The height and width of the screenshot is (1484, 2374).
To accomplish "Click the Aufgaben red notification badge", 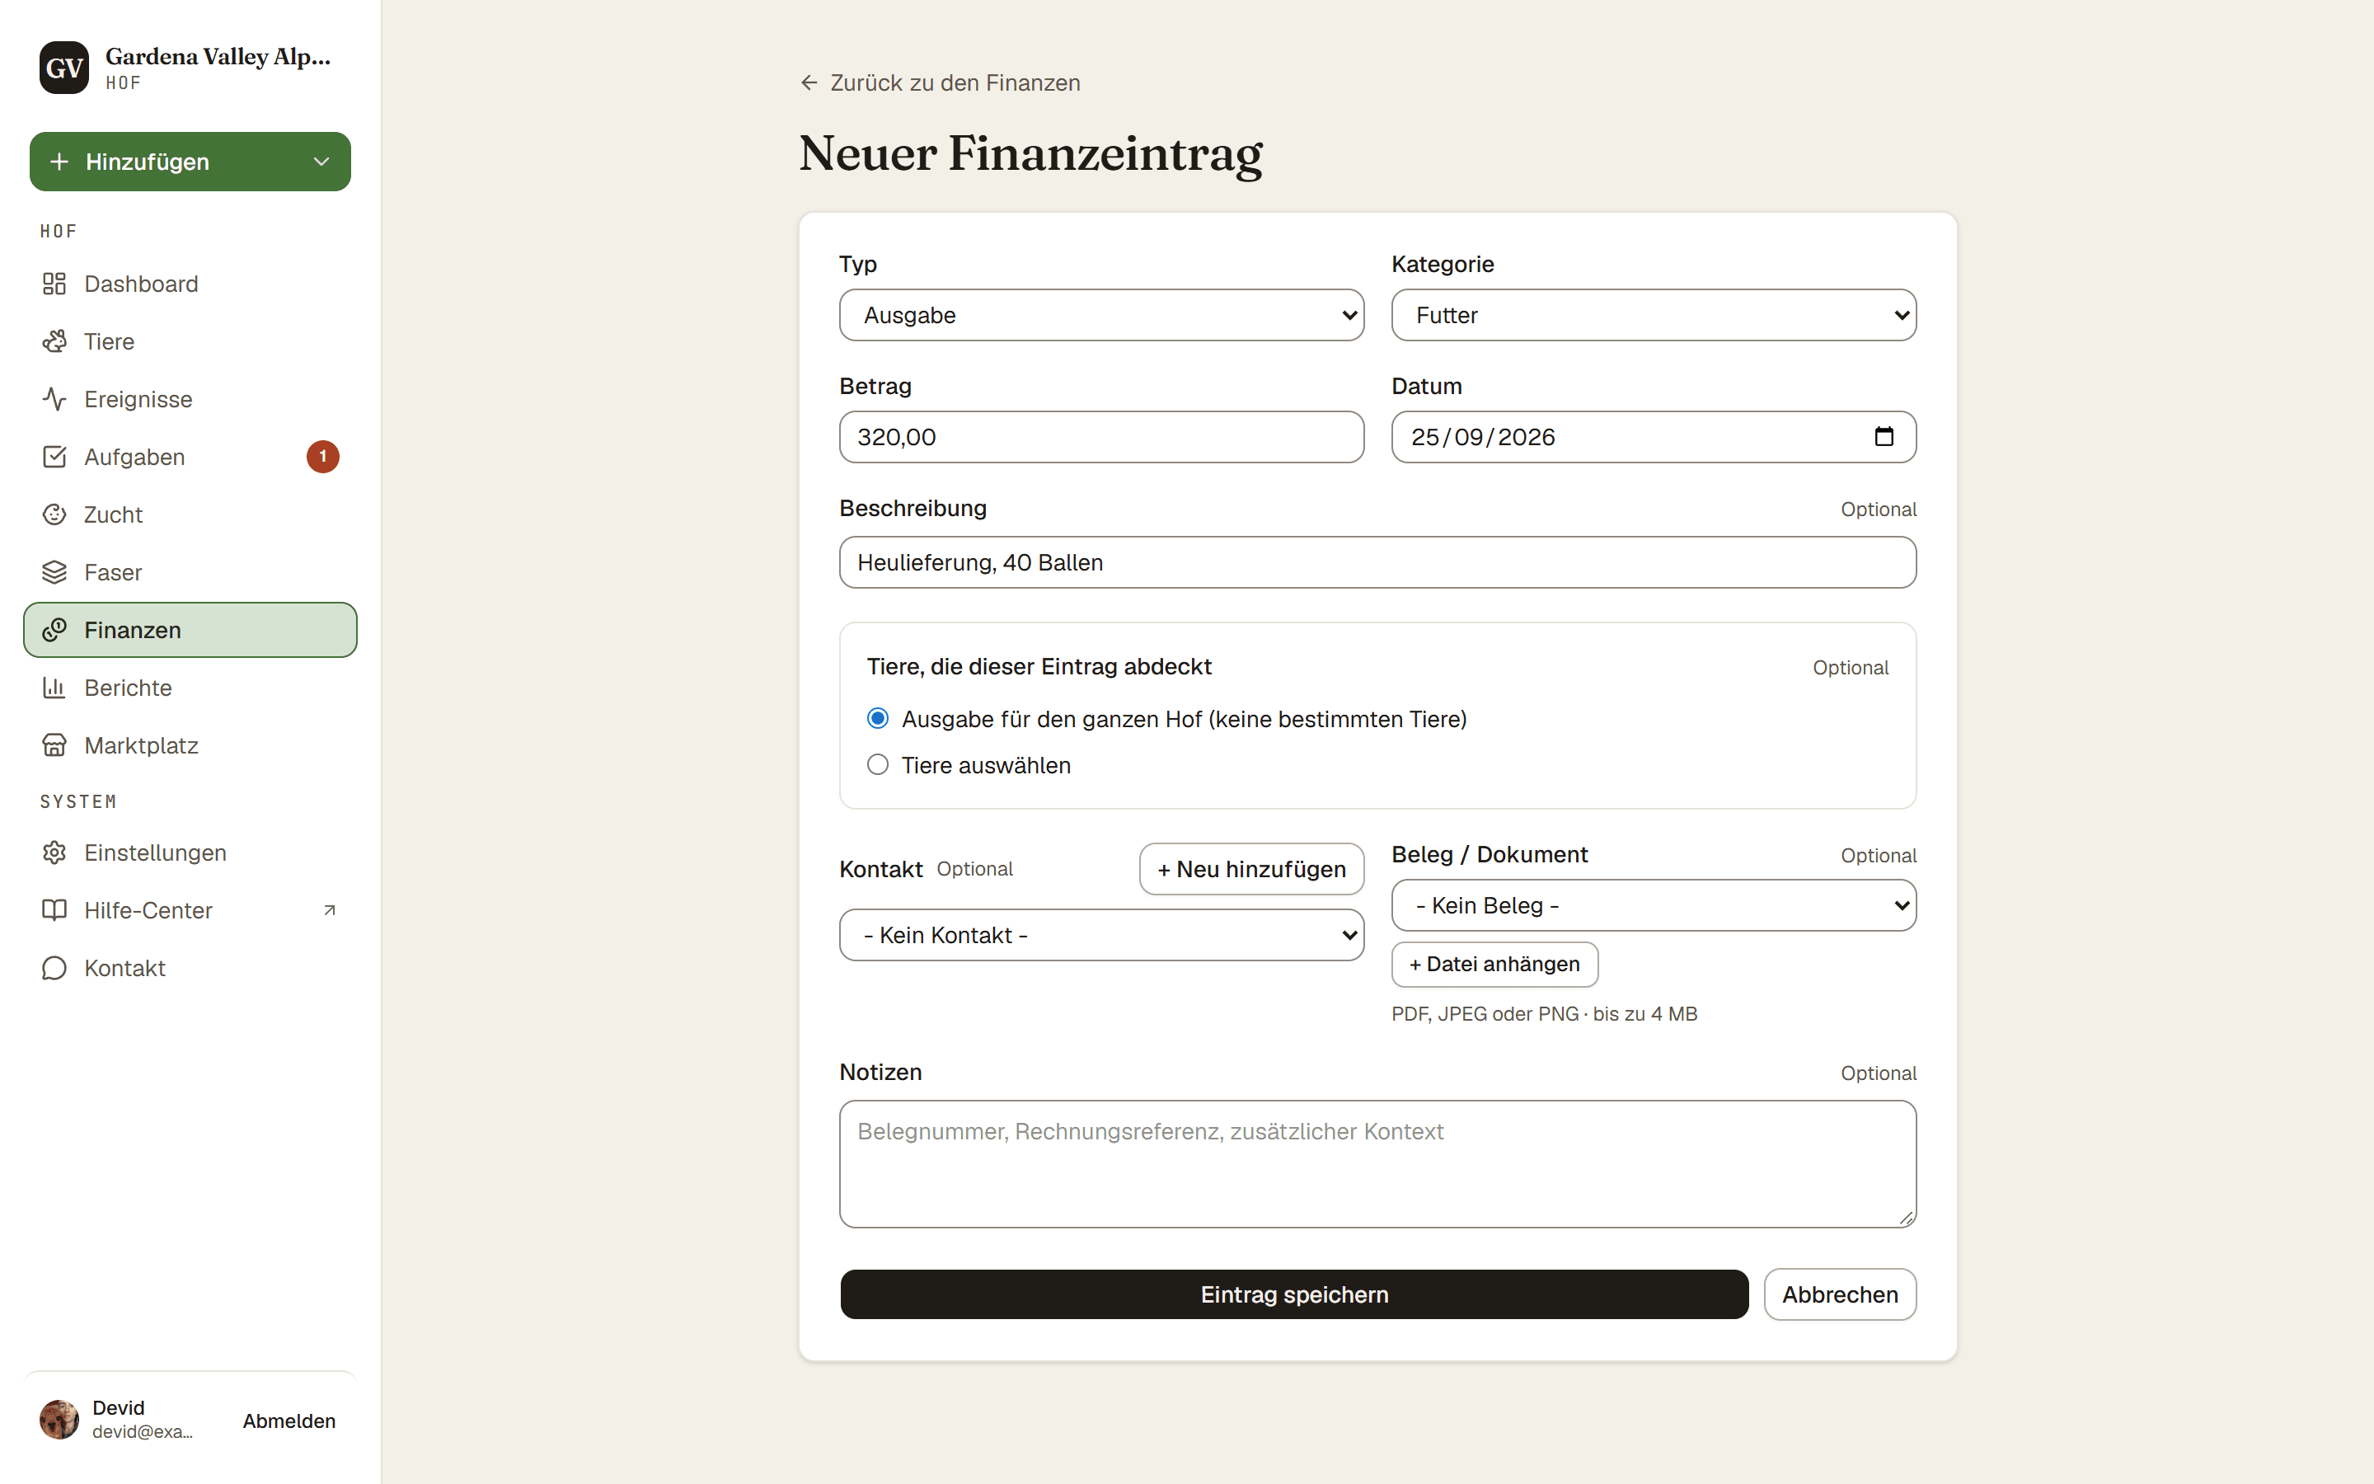I will tap(323, 458).
